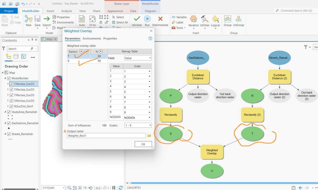Viewport: 318px width, 190px height.
Task: Choose the Select tool in the ribbon
Action: [x=118, y=17]
